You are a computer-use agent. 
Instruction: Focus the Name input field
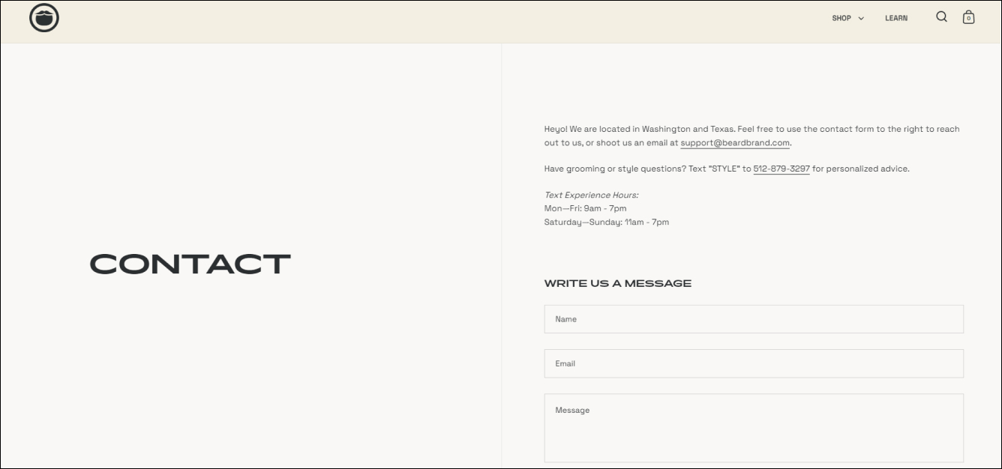[x=754, y=319]
